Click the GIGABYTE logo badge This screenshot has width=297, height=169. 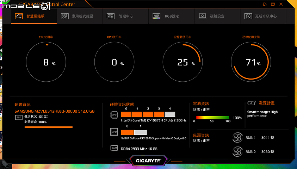point(148,161)
